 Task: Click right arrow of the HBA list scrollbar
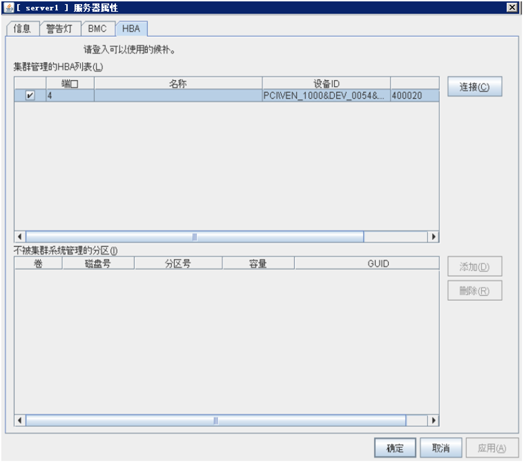pos(434,237)
